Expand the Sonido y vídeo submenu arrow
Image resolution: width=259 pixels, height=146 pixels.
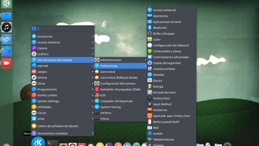pyautogui.click(x=93, y=95)
